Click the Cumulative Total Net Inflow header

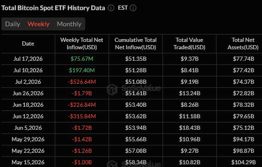pos(135,44)
